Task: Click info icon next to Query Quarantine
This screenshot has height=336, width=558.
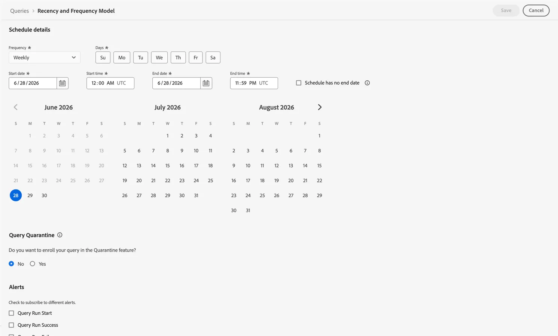Action: 60,235
